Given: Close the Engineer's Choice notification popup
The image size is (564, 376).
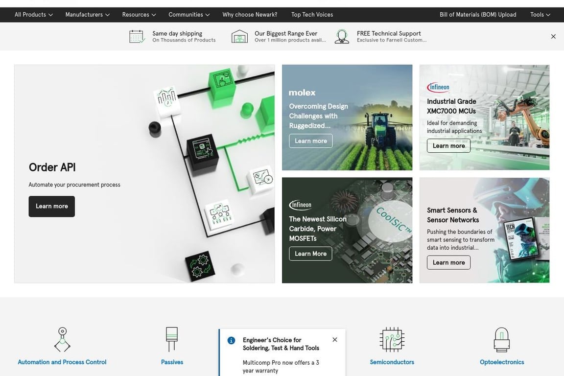Looking at the screenshot, I should point(335,340).
